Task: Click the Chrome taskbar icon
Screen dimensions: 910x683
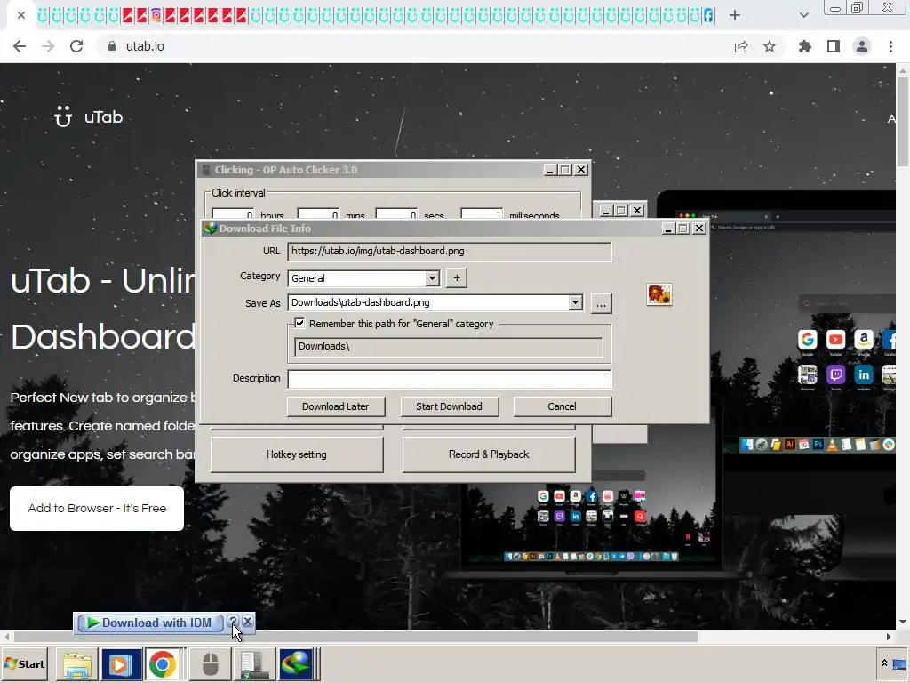Action: [163, 664]
